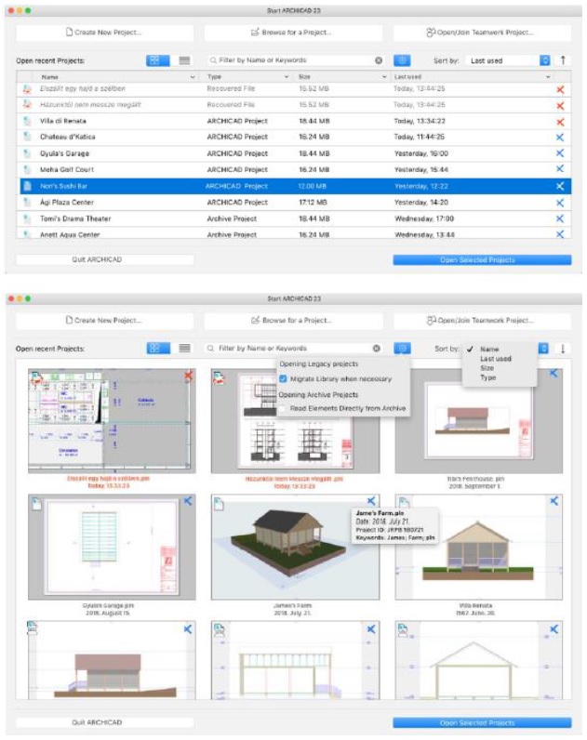Click the X icon on Tibi's Penthouse thumbnail
Image resolution: width=587 pixels, height=740 pixels.
[554, 373]
